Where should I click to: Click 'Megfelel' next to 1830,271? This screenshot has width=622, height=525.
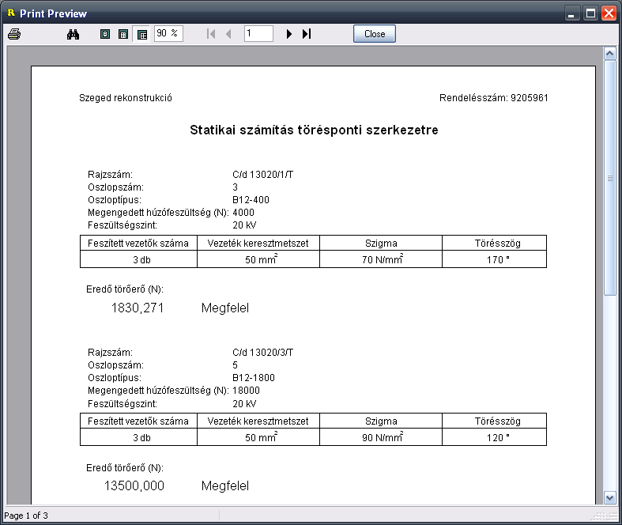[225, 308]
